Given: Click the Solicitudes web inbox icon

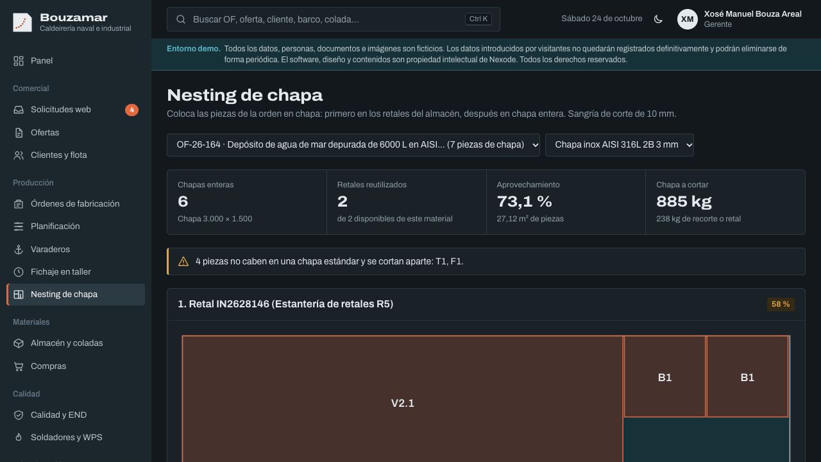Looking at the screenshot, I should coord(19,110).
